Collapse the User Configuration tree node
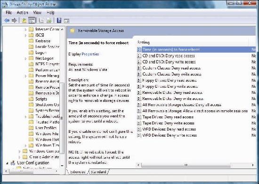 (7, 163)
